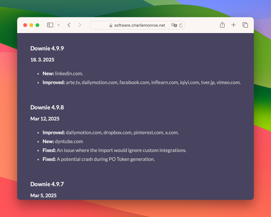Image resolution: width=271 pixels, height=217 pixels.
Task: Click the New: linkedin.com entry
Action: [x=63, y=74]
